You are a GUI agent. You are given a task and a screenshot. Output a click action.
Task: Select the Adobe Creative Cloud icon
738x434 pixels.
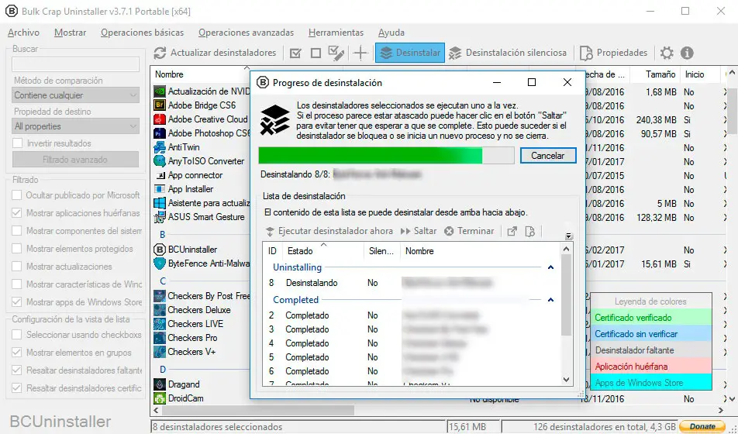(160, 119)
